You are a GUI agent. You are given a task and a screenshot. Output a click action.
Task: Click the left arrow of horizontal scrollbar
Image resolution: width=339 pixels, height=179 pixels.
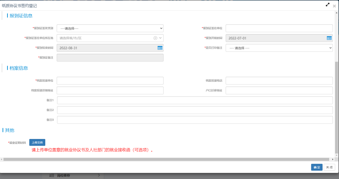[2, 159]
